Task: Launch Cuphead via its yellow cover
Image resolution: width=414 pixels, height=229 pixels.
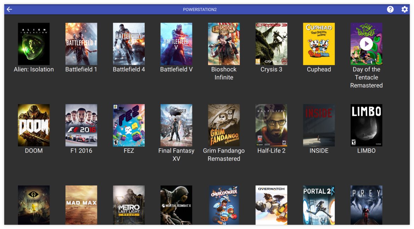Action: (319, 44)
